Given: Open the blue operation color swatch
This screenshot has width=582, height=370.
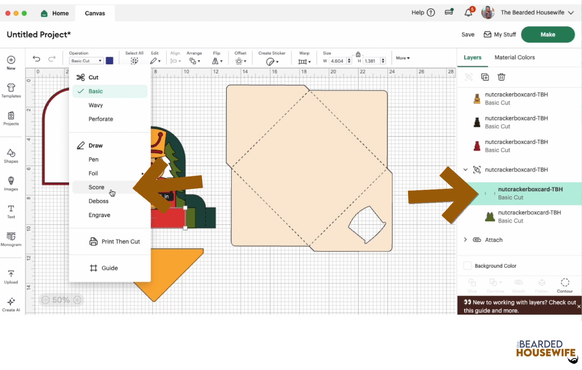Looking at the screenshot, I should [109, 61].
